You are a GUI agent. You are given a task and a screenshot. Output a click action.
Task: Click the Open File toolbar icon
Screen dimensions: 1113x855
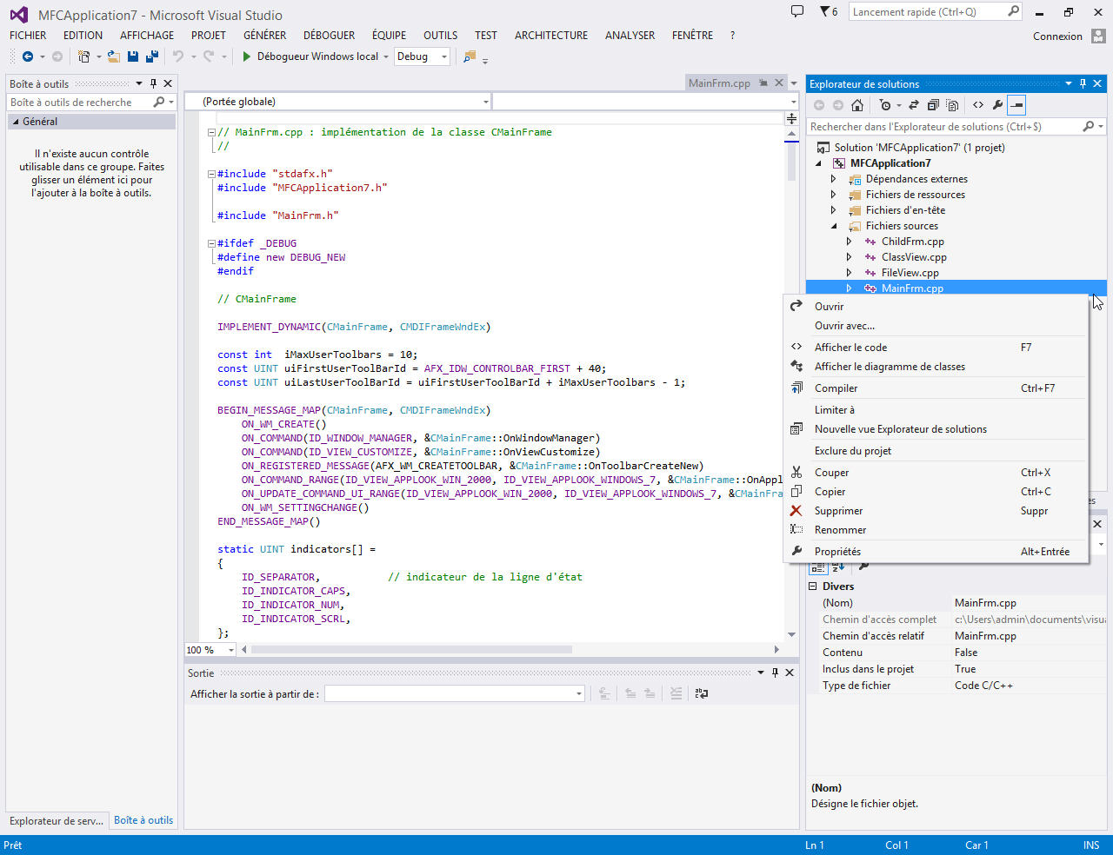coord(113,56)
